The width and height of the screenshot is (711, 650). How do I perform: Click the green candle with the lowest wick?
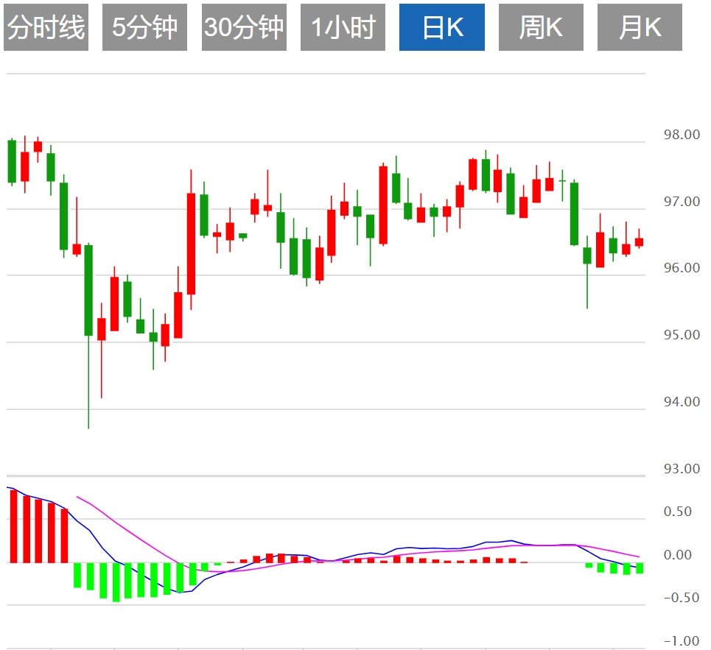(88, 290)
